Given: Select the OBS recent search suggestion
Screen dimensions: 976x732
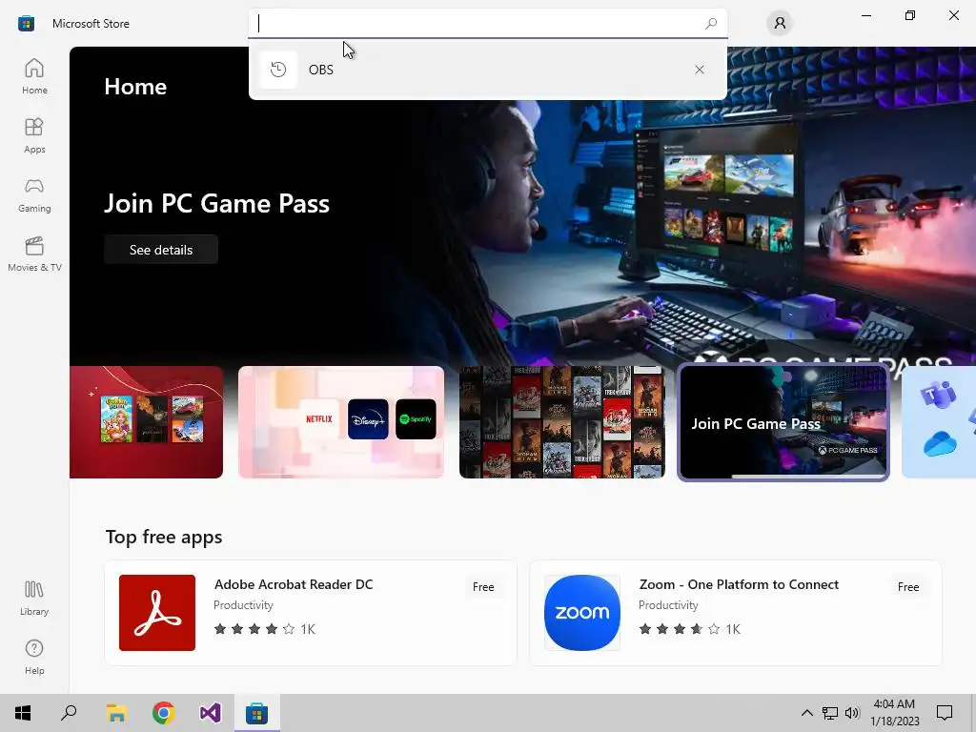Looking at the screenshot, I should [x=488, y=70].
